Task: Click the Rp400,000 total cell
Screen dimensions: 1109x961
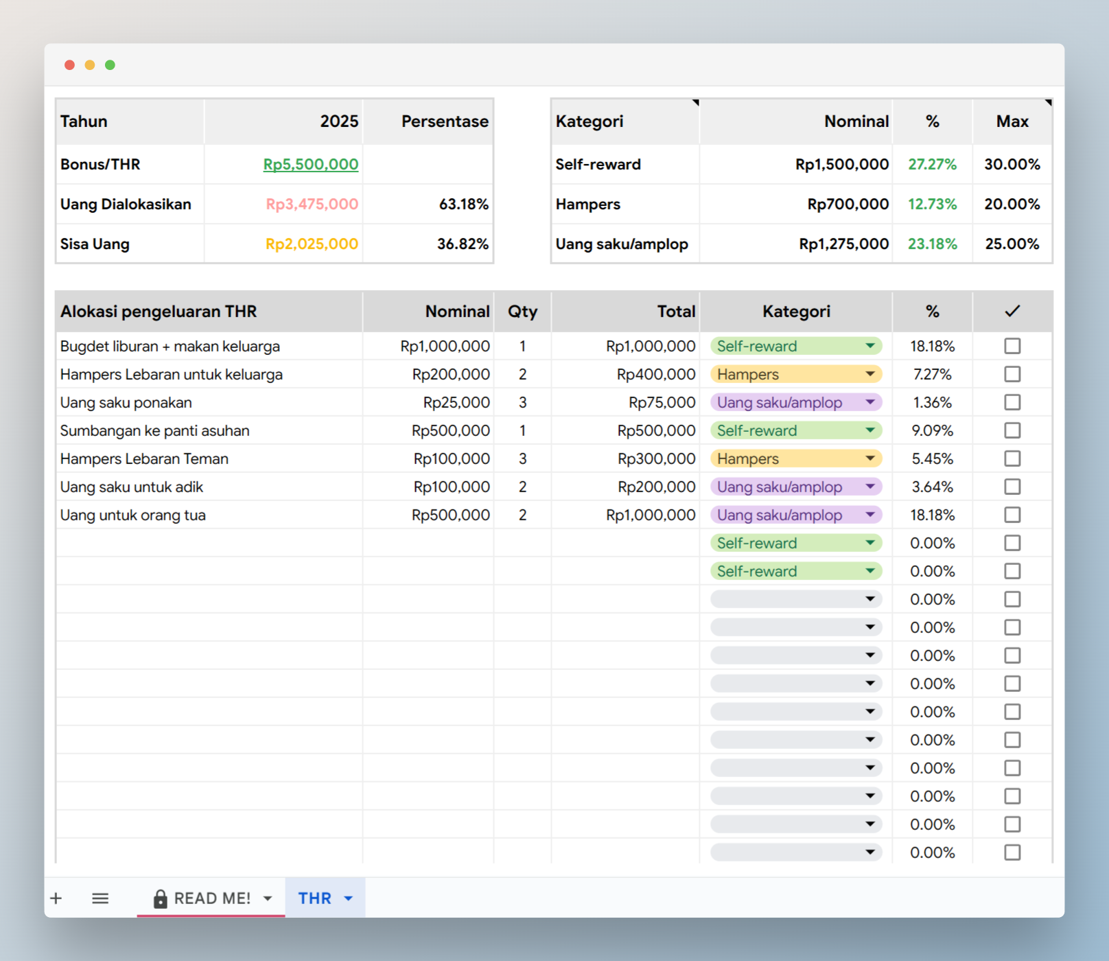Action: (x=625, y=374)
